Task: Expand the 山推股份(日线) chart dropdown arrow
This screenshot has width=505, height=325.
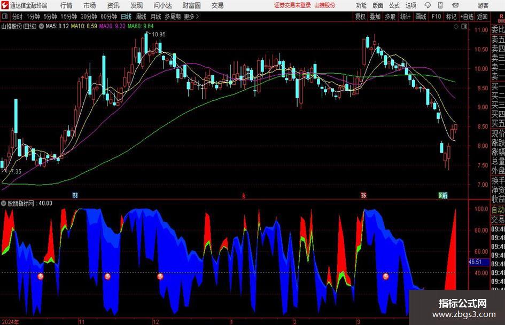Action: [41, 26]
